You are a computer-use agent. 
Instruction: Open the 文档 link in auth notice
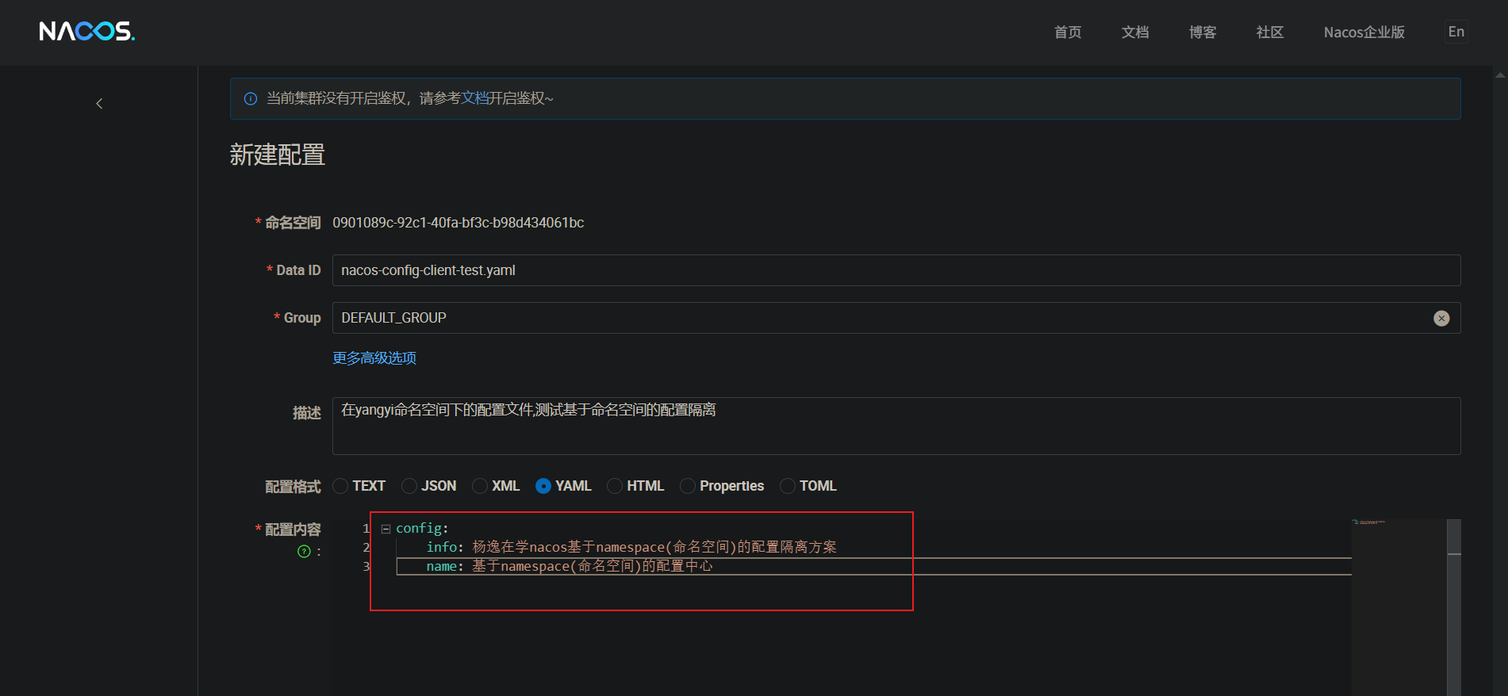pyautogui.click(x=475, y=98)
